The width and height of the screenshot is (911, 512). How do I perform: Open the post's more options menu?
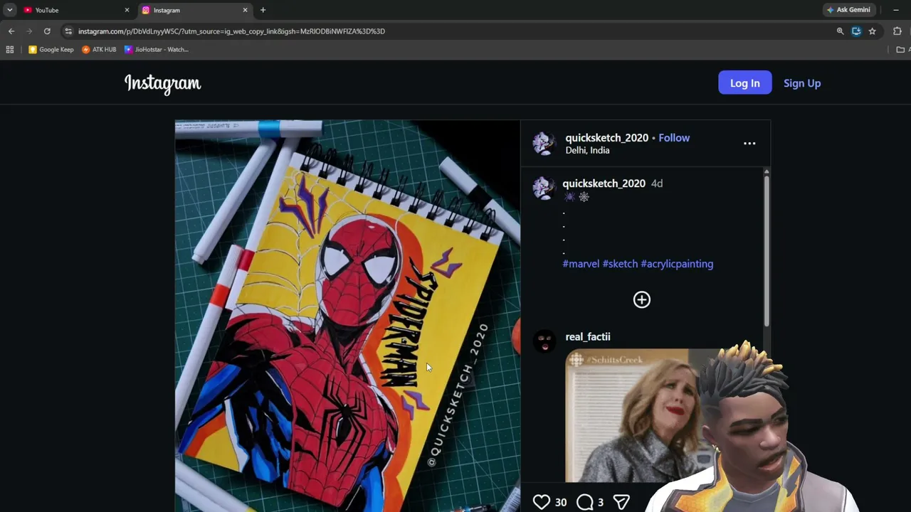(749, 143)
